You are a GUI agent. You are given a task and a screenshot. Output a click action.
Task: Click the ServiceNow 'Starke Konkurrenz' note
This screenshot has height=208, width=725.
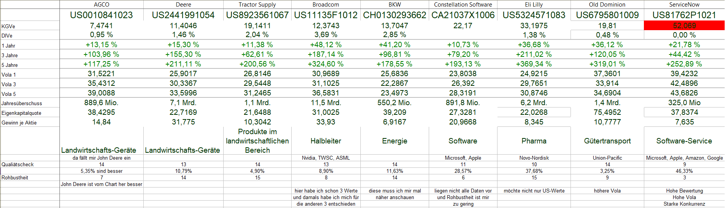click(684, 204)
